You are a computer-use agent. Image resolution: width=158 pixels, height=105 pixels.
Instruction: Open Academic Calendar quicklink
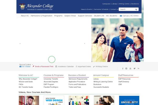pos(66,66)
